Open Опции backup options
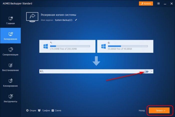The width and height of the screenshot is (175, 117). [31, 110]
